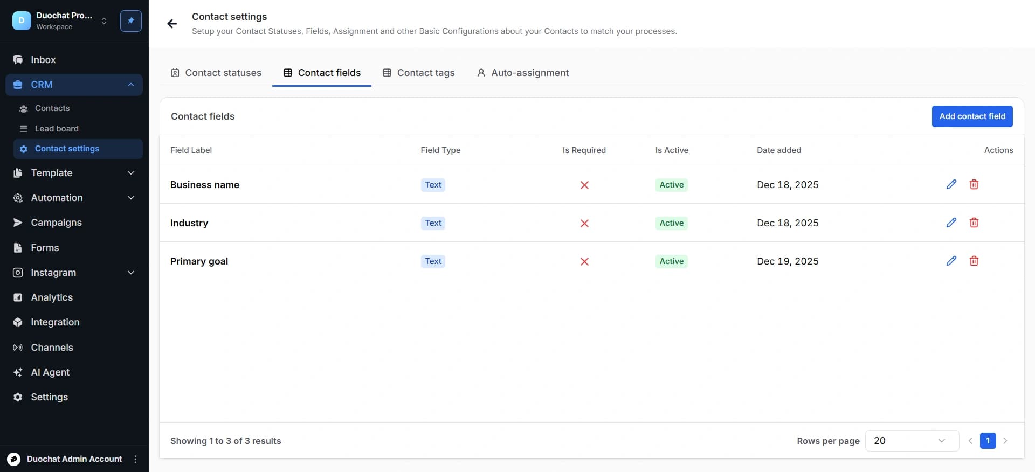
Task: Click the Field Label column header
Action: [x=191, y=150]
